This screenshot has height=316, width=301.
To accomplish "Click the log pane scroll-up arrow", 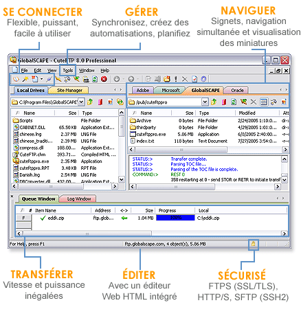I will pos(284,159).
